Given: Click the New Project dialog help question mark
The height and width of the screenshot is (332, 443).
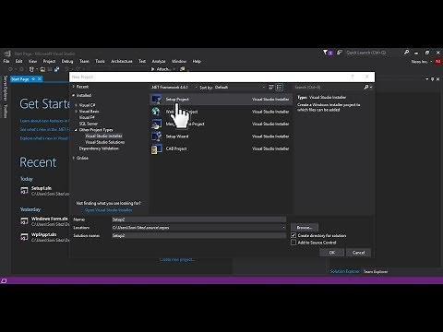Looking at the screenshot, I should 353,77.
